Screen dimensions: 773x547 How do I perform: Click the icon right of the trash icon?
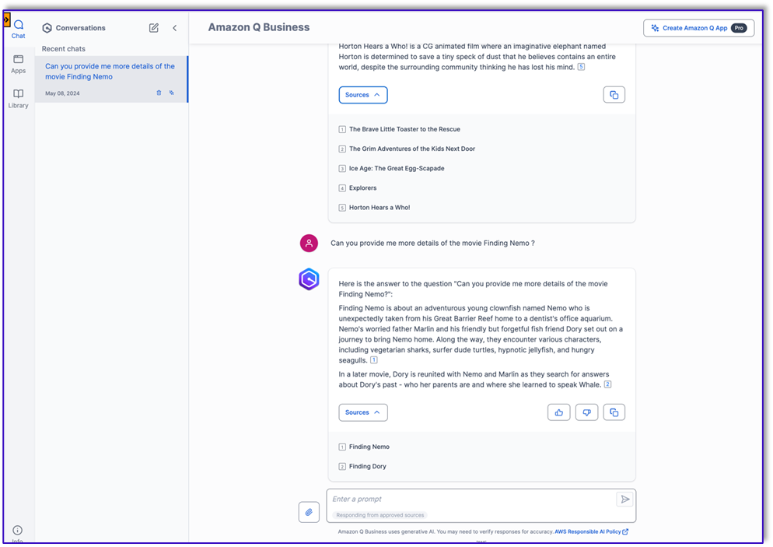click(x=172, y=93)
